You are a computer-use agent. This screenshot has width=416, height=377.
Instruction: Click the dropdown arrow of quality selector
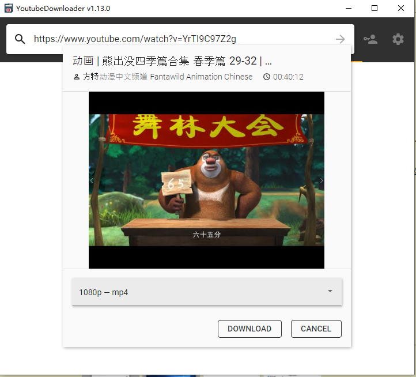click(330, 291)
